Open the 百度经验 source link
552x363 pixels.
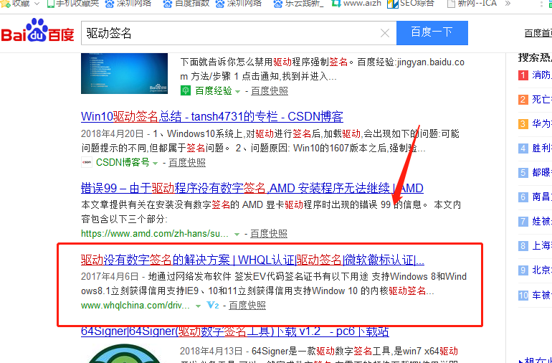point(214,91)
